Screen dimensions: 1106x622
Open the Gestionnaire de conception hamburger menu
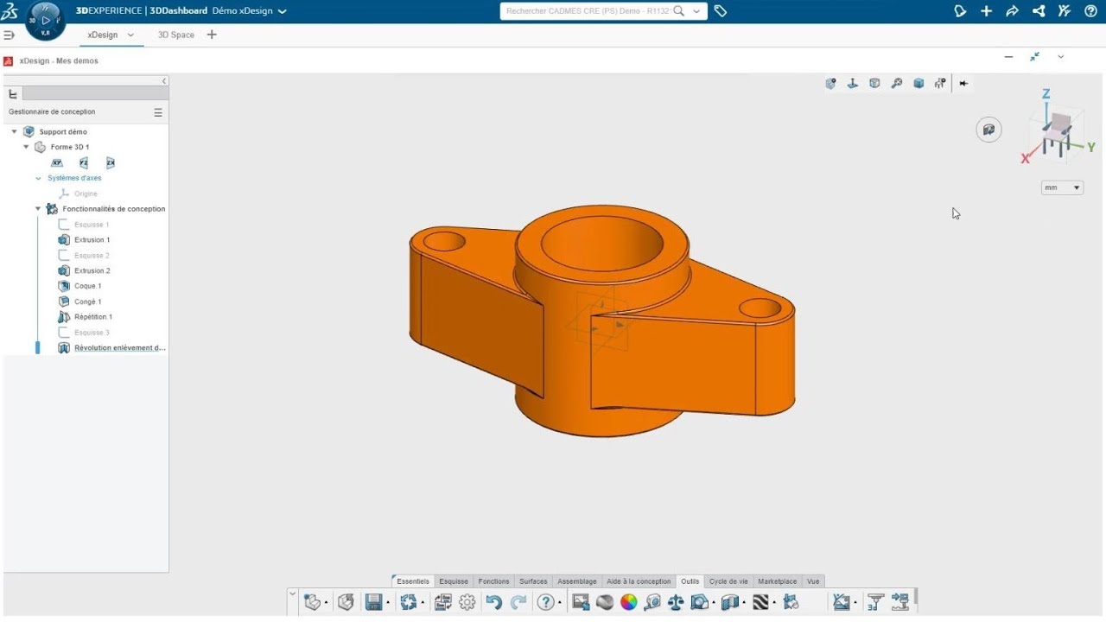point(158,112)
